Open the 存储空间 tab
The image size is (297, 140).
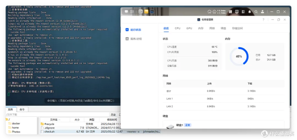(237, 28)
